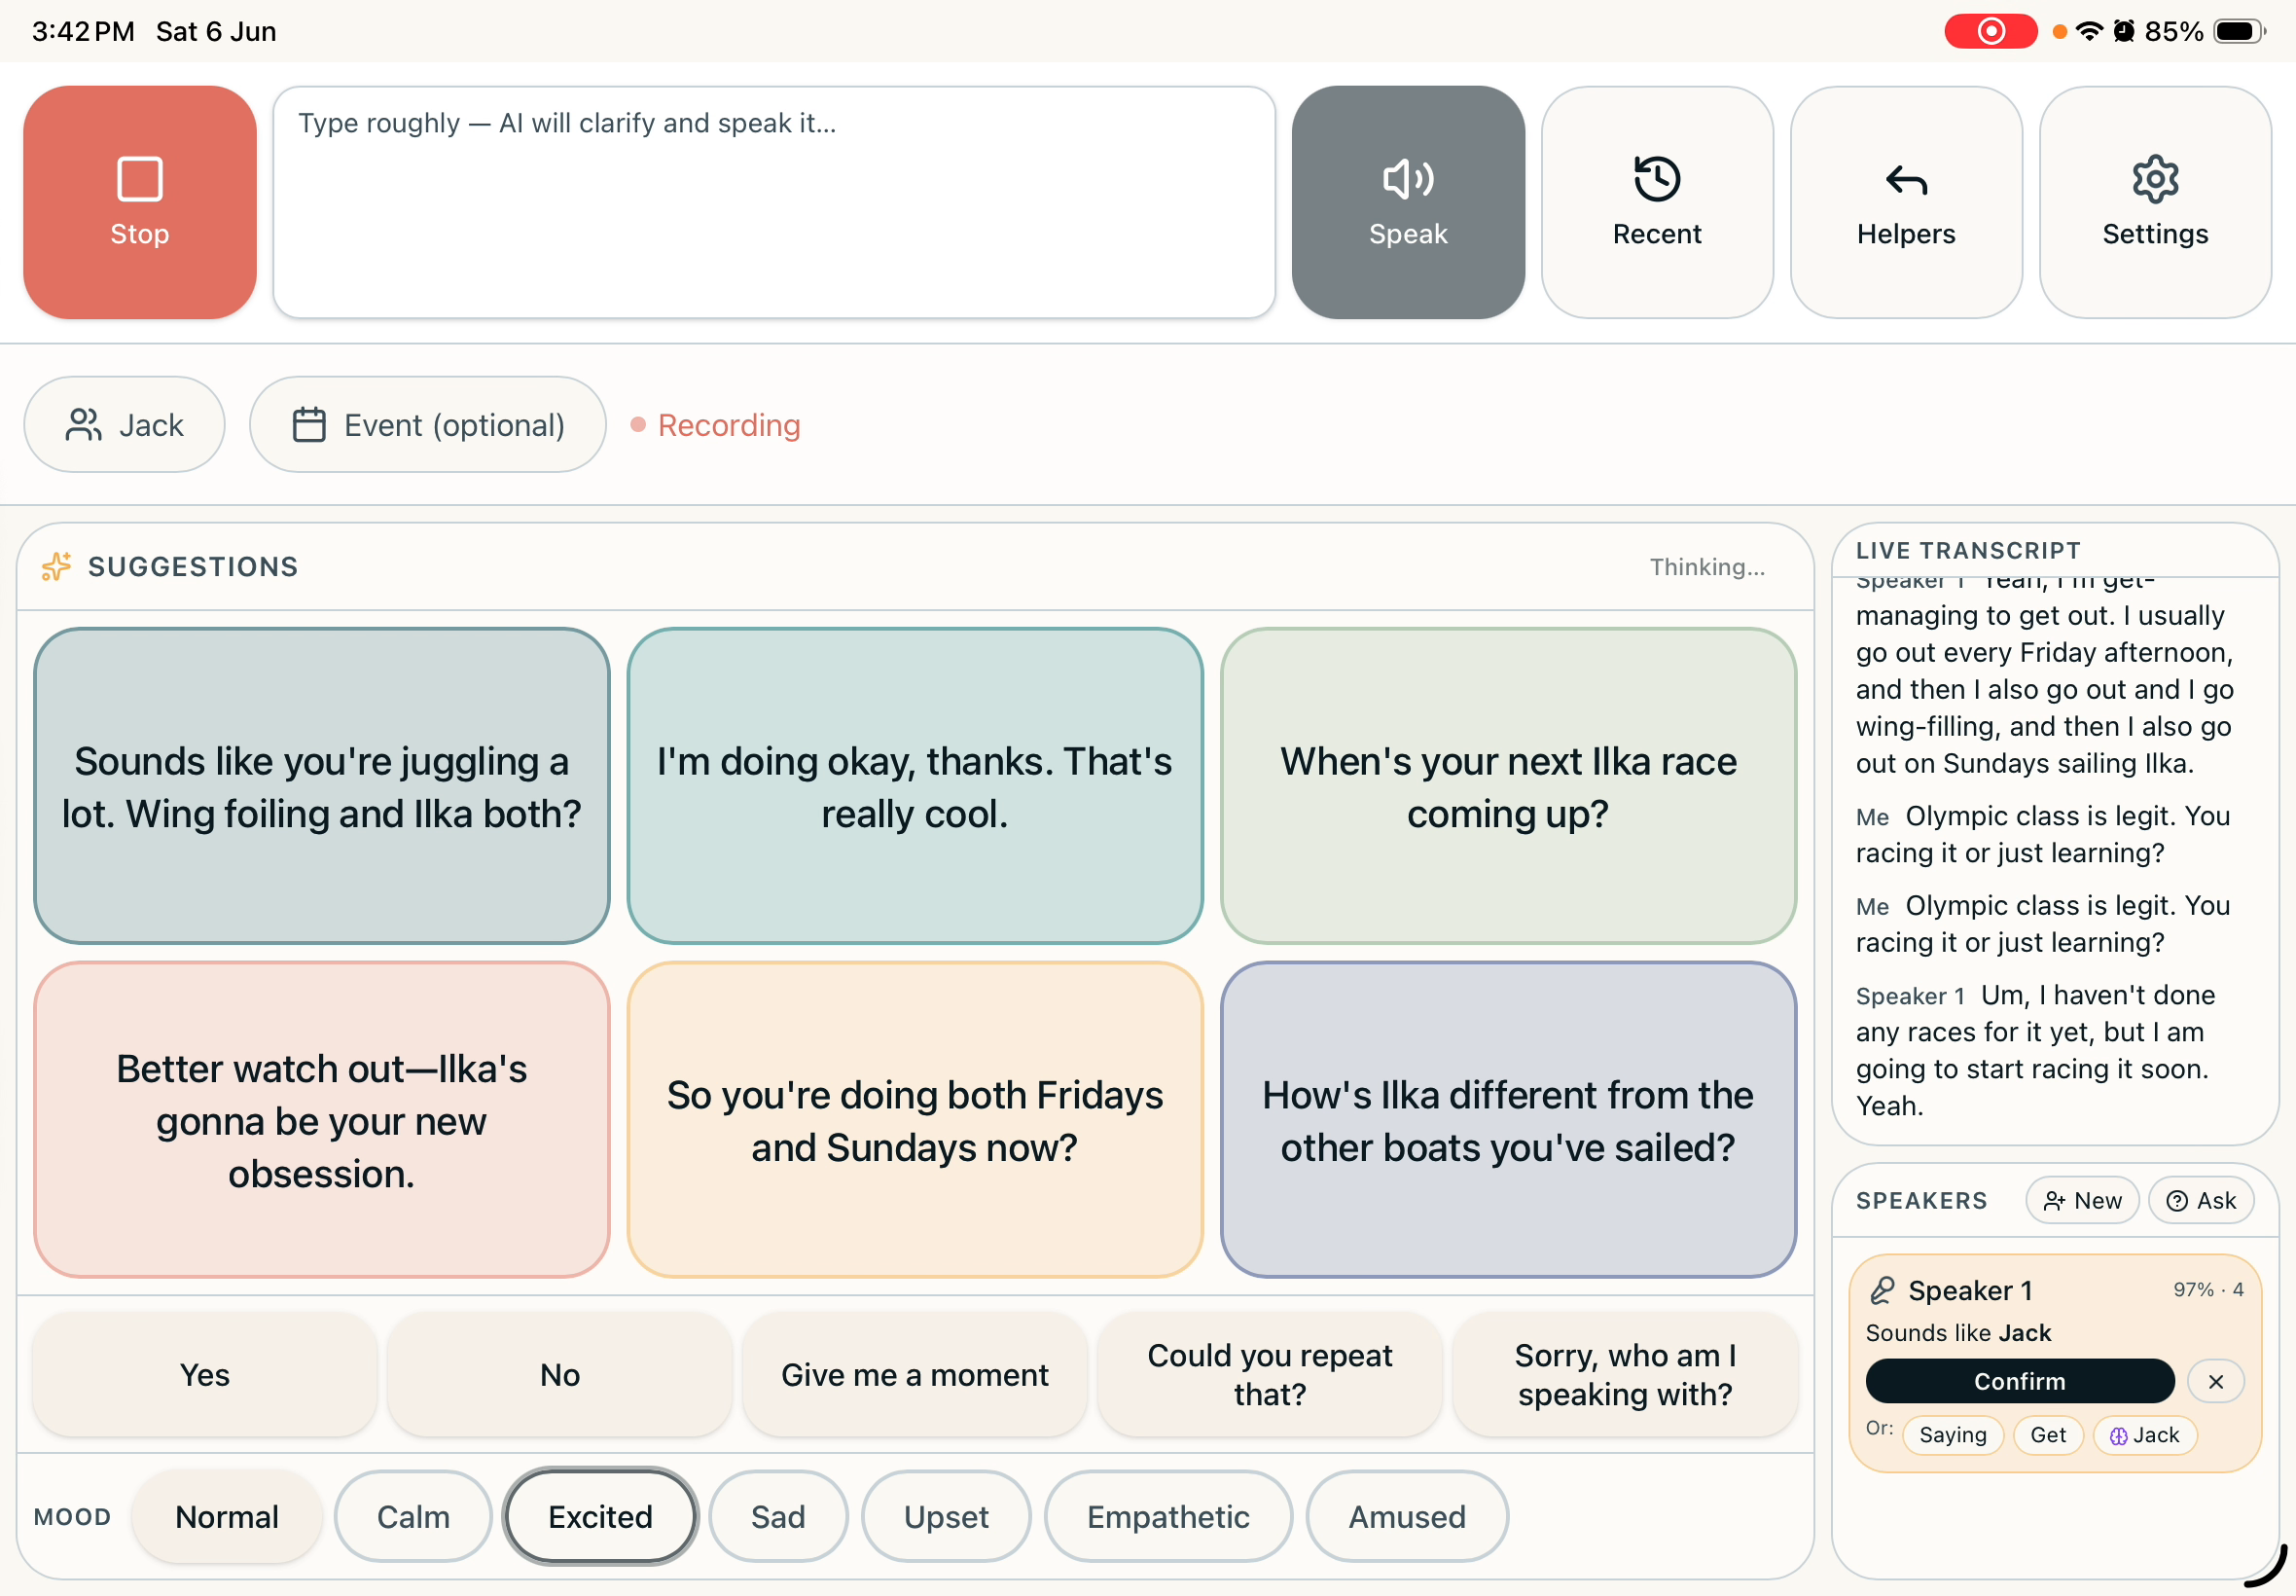This screenshot has width=2296, height=1596.
Task: Open Settings gear button
Action: click(x=2154, y=202)
